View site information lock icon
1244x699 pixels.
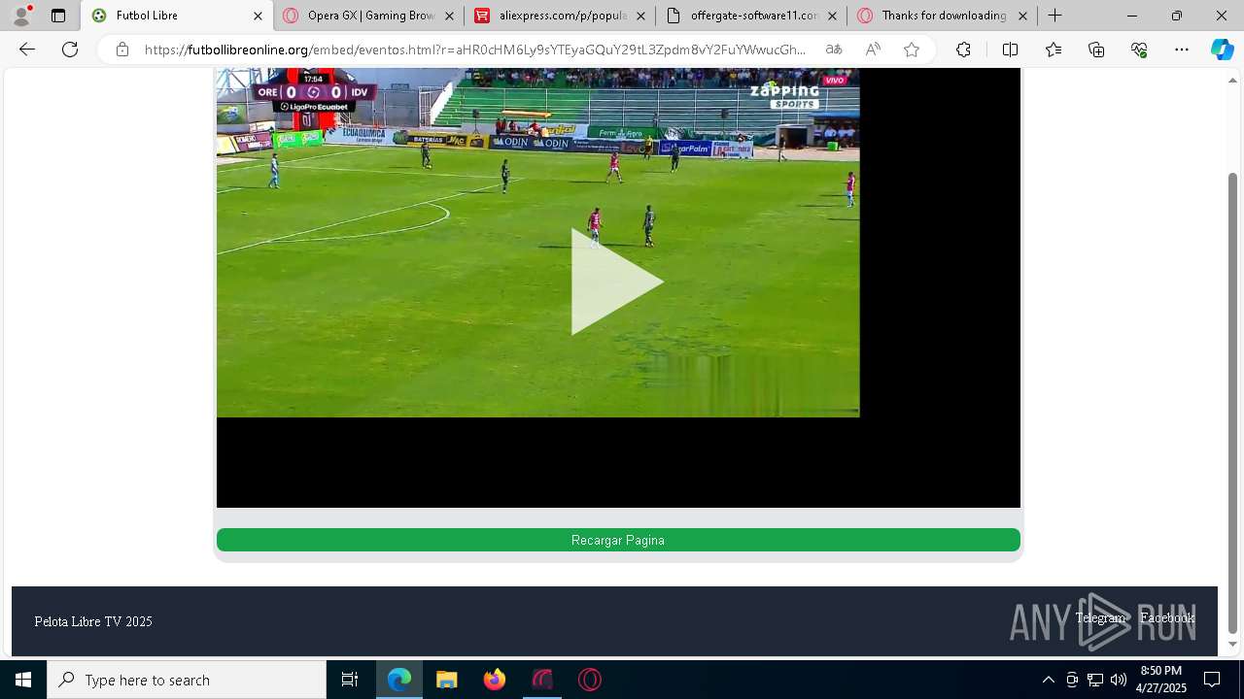pyautogui.click(x=121, y=50)
